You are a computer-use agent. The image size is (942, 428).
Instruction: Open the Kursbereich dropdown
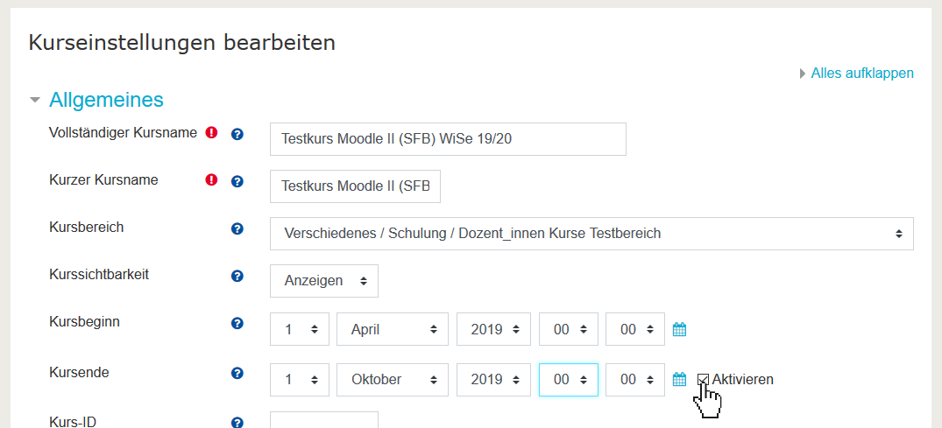(x=591, y=234)
